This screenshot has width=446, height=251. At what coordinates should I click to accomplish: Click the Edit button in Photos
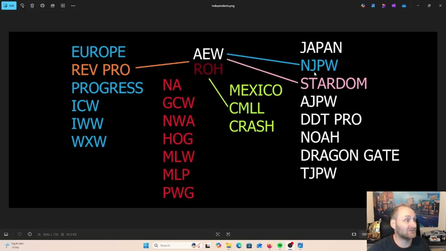(9, 6)
